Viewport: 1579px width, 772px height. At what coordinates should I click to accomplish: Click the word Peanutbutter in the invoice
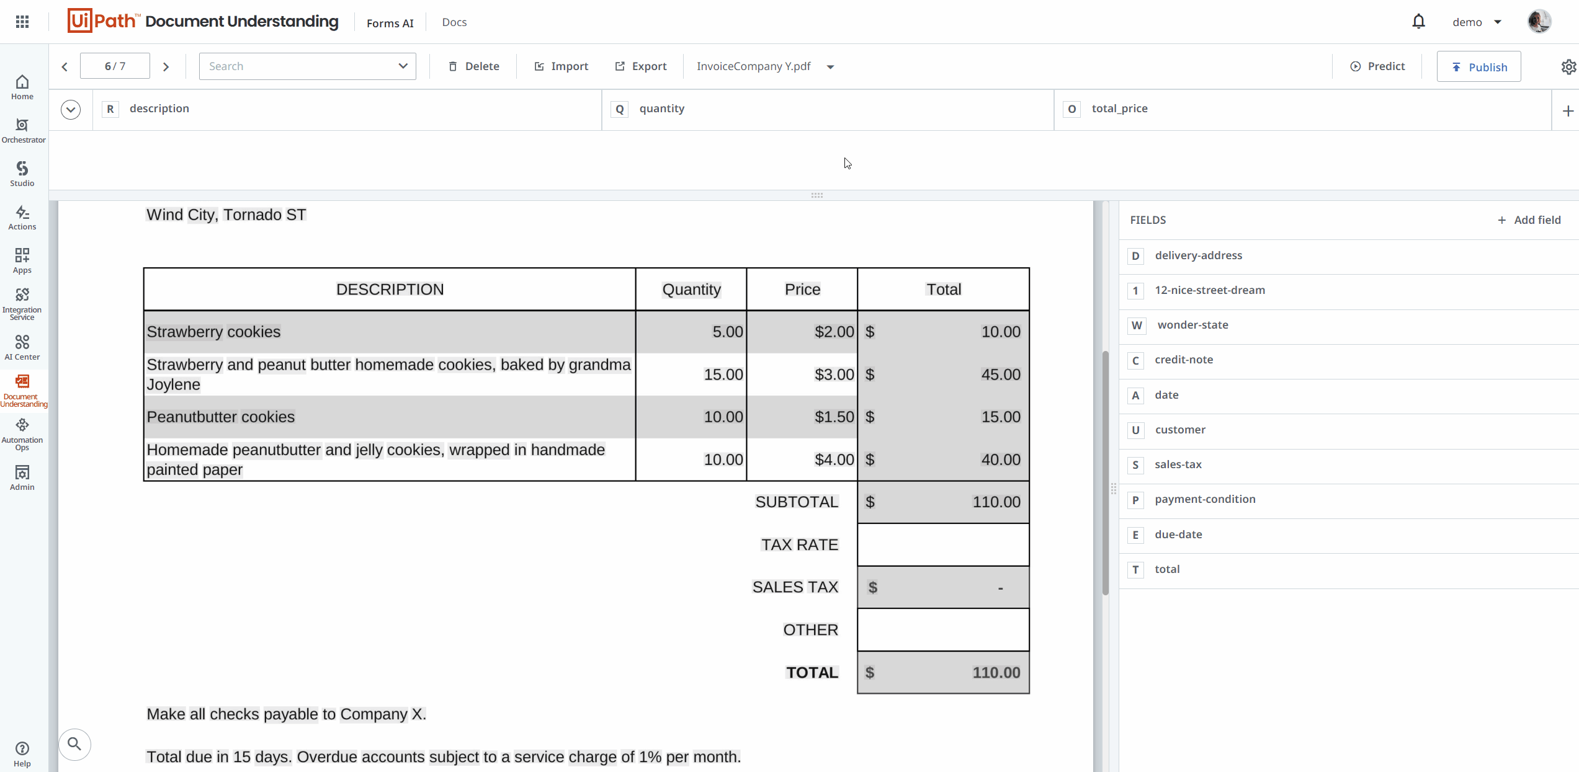click(x=191, y=417)
